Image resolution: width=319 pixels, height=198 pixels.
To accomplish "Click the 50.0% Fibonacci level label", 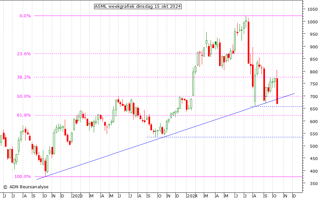I will 24,96.
